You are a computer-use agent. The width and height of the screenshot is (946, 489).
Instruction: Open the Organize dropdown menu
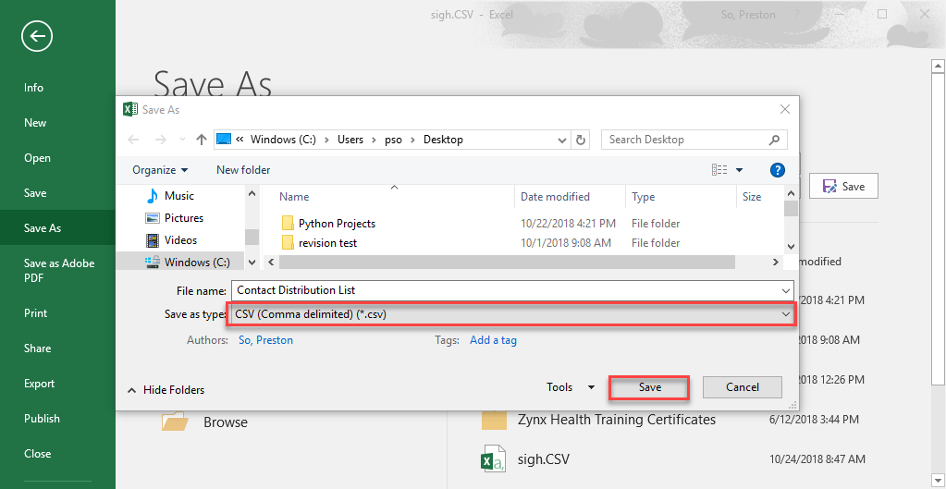(160, 170)
